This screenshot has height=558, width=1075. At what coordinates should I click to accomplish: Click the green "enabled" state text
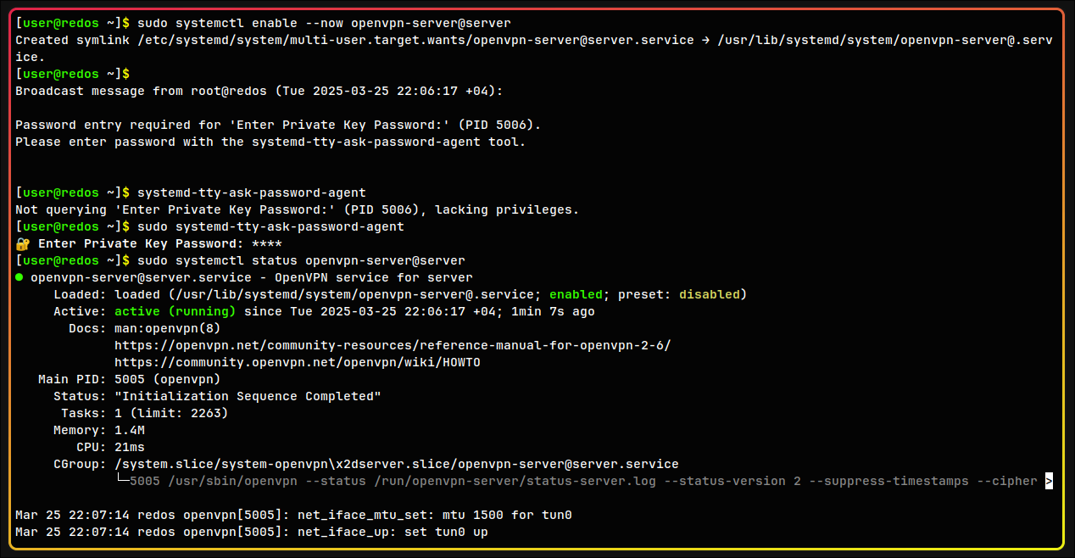pyautogui.click(x=576, y=294)
